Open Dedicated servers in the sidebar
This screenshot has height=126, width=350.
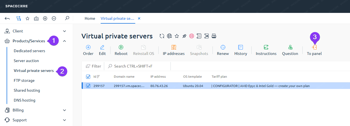point(29,51)
